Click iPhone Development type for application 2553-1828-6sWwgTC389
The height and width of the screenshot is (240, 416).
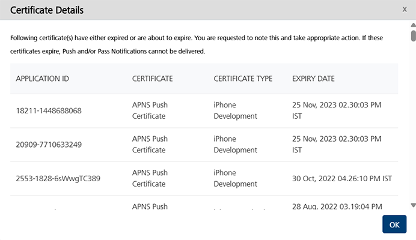(235, 178)
